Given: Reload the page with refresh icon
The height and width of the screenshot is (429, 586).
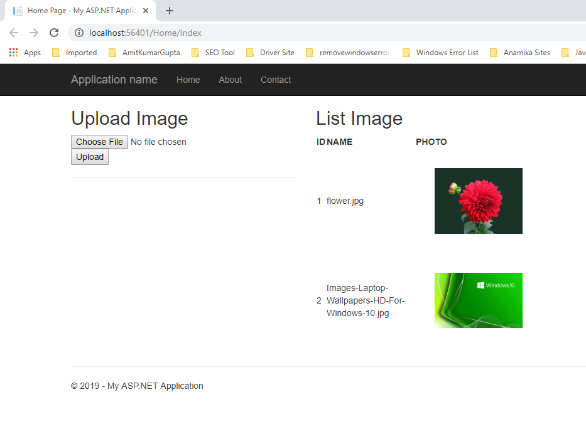Looking at the screenshot, I should pos(54,33).
